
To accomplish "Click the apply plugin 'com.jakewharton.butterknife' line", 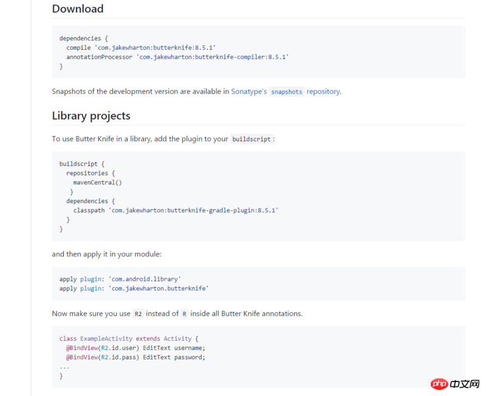I will tap(134, 288).
